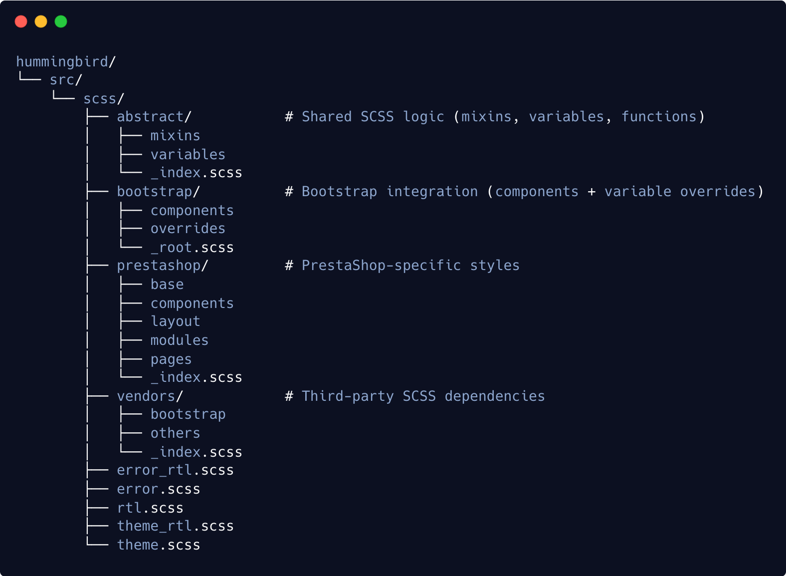Viewport: 786px width, 576px height.
Task: Expand the prestashop/ folder
Action: pyautogui.click(x=162, y=266)
